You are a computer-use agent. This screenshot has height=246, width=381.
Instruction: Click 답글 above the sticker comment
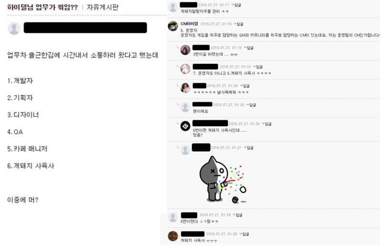click(x=249, y=148)
